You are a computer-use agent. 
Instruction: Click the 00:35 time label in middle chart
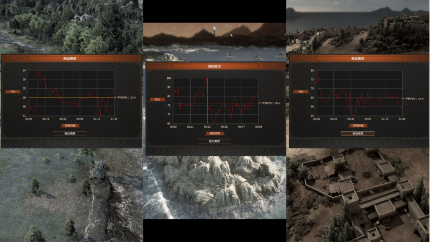[x=224, y=127]
